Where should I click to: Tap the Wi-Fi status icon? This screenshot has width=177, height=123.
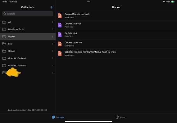(x=164, y=2)
